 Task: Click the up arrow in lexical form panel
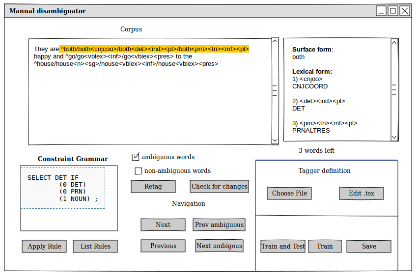click(394, 43)
